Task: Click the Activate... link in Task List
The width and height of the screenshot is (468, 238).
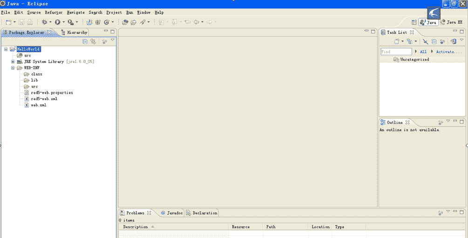Action: (448, 52)
